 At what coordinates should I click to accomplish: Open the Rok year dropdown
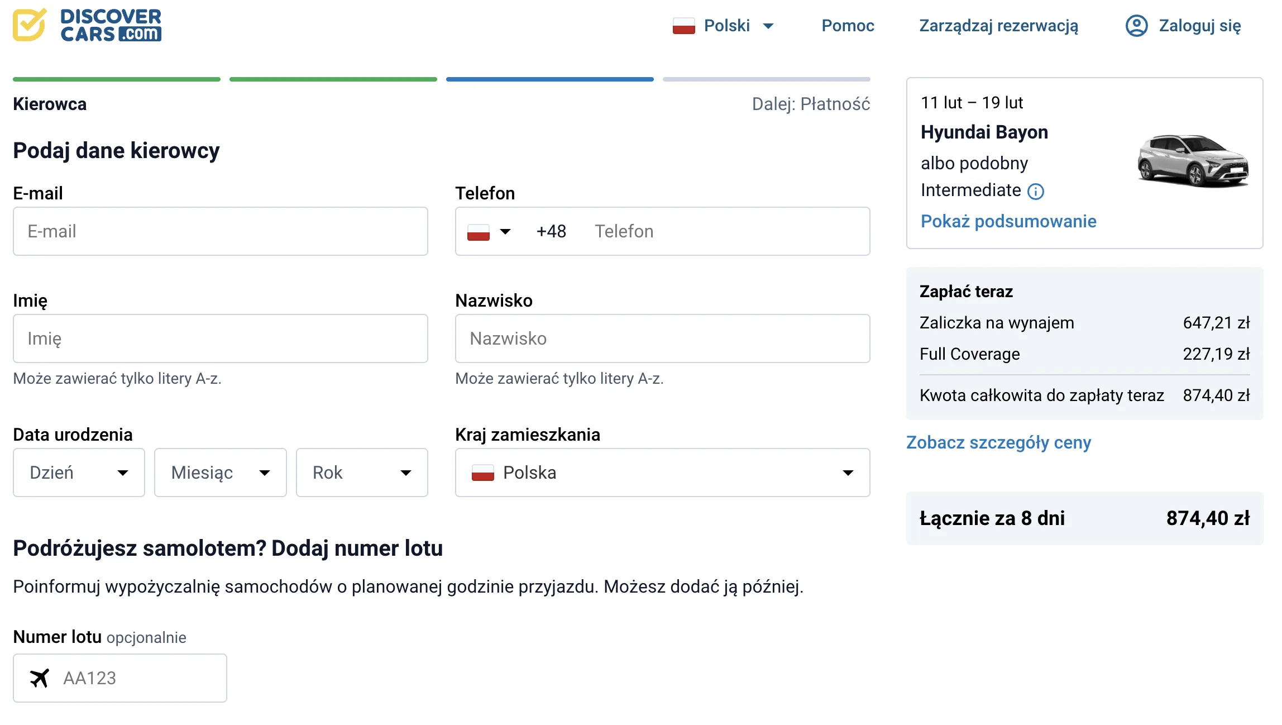(x=361, y=473)
